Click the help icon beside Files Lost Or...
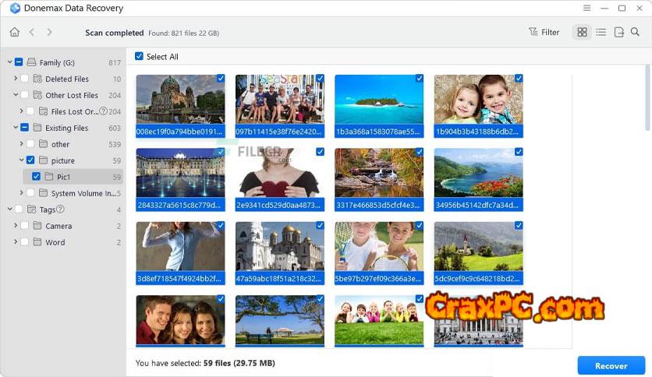 click(x=104, y=111)
